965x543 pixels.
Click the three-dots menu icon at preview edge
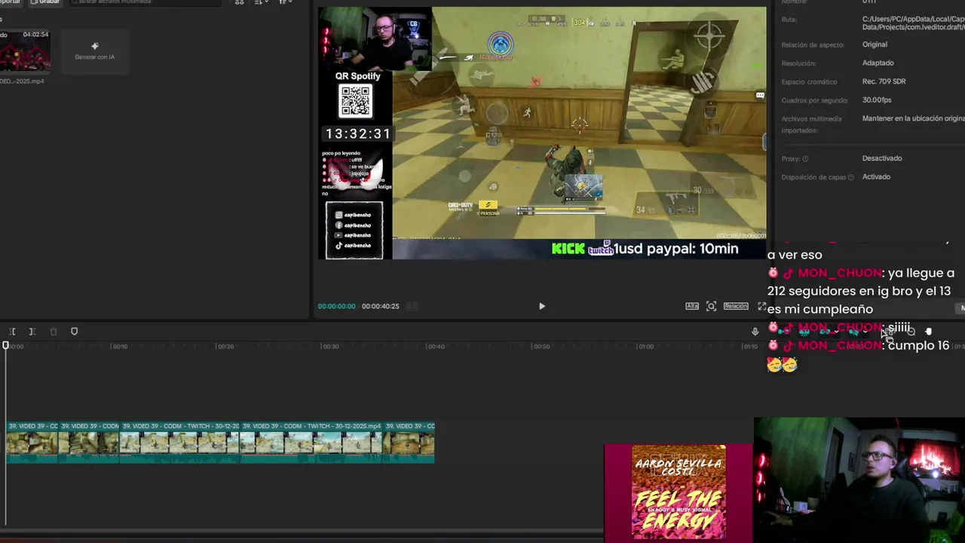coord(760,96)
